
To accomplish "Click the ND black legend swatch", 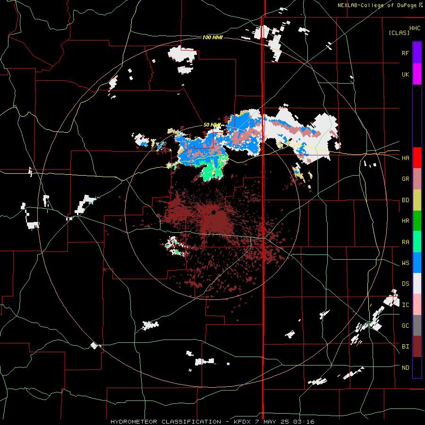I will point(417,367).
